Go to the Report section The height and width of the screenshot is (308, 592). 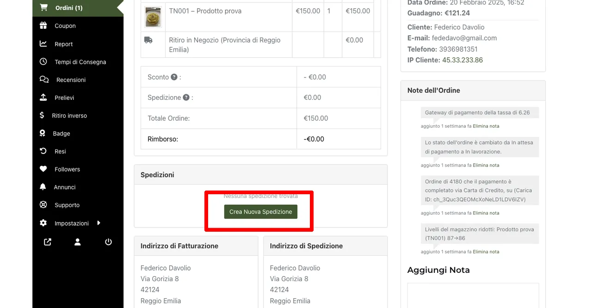64,44
